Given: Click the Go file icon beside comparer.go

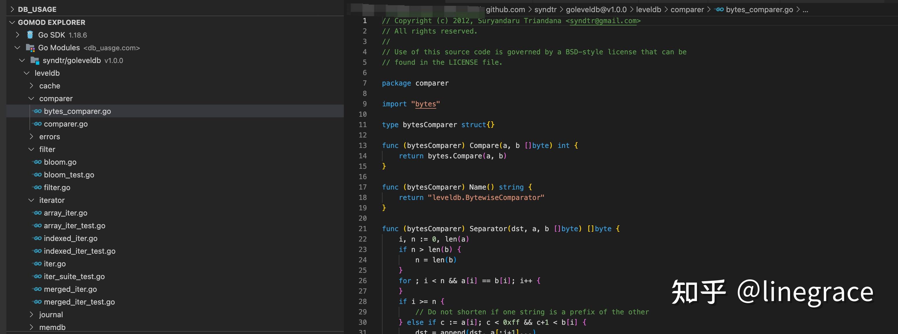Looking at the screenshot, I should [37, 124].
